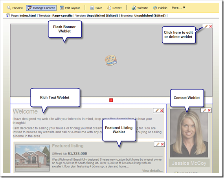
Task: Edit the Featured listing weblet
Action: pos(158,144)
